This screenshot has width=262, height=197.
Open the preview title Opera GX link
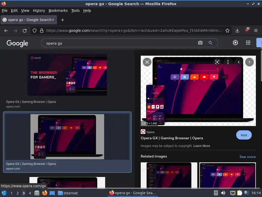[x=172, y=138]
